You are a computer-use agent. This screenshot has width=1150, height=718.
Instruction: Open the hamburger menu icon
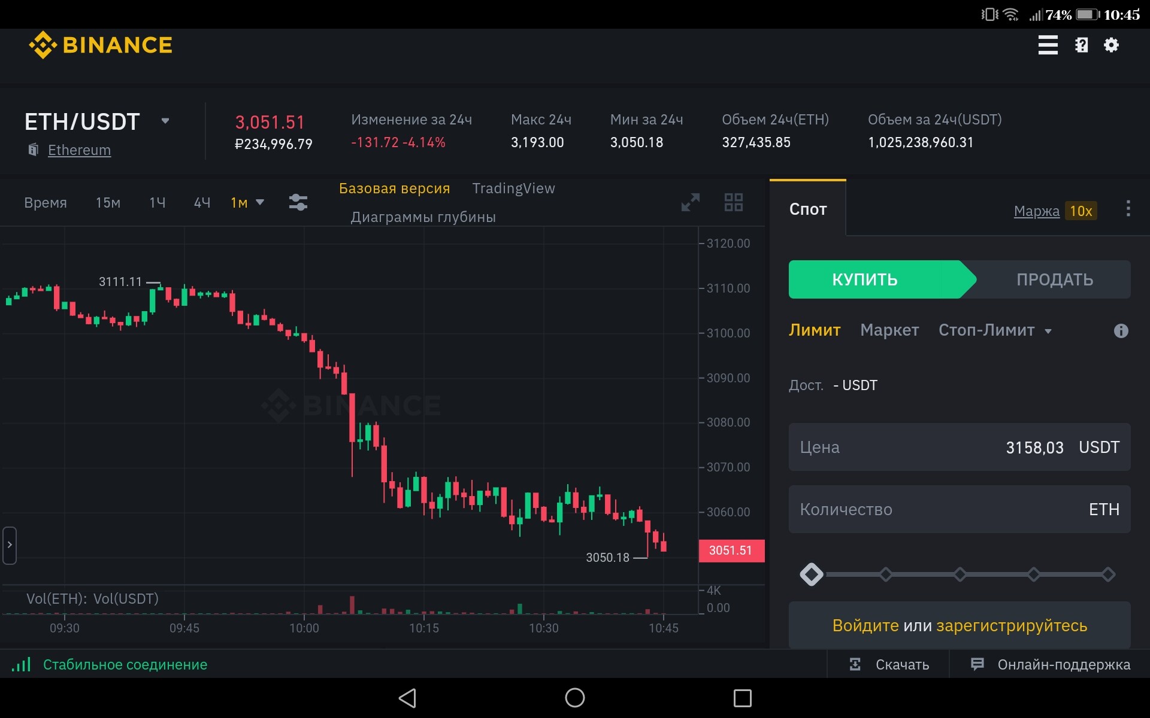(x=1048, y=45)
